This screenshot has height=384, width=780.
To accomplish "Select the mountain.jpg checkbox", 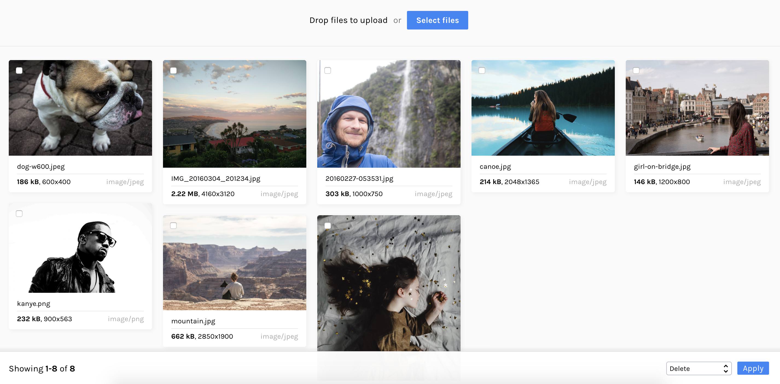I will click(173, 226).
